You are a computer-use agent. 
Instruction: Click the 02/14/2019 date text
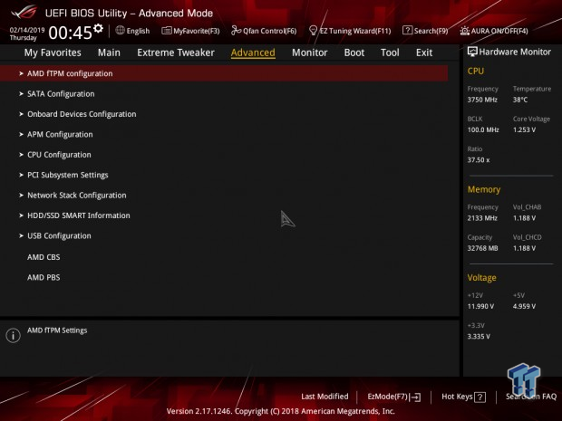coord(27,30)
